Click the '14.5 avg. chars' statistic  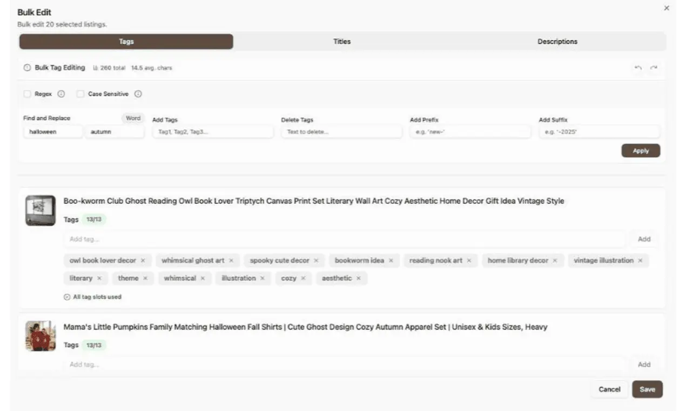coord(152,68)
